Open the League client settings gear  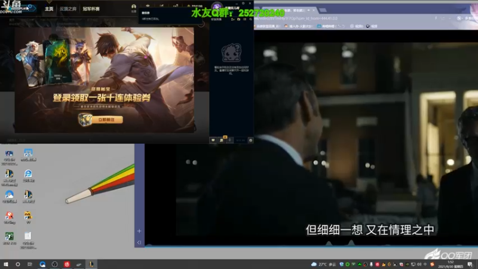tap(243, 4)
